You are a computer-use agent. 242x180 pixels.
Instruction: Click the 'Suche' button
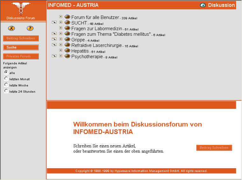tap(21, 47)
